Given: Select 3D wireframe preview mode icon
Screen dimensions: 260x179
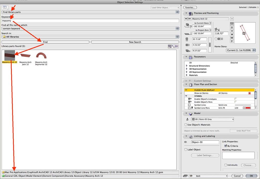Looking at the screenshot, I should 232,31.
